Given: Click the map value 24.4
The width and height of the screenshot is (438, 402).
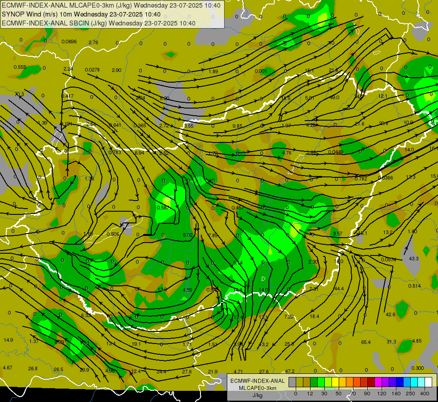Looking at the screenshot, I should [x=161, y=372].
